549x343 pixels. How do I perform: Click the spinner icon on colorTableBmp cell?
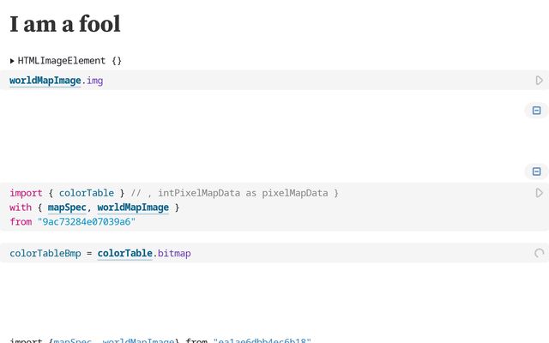539,253
